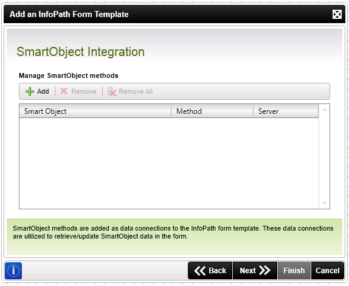Sort by the Server column header
349x286 pixels.
(286, 111)
